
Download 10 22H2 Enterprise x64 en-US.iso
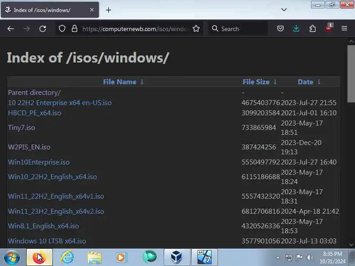point(60,103)
